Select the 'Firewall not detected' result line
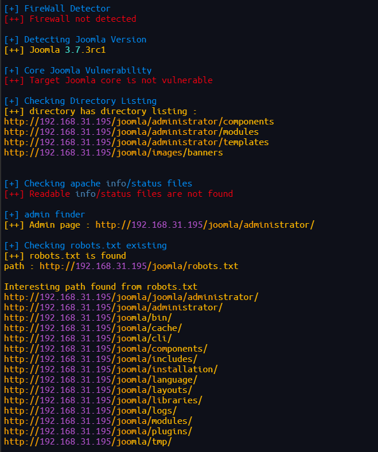Image resolution: width=378 pixels, height=452 pixels. [70, 19]
